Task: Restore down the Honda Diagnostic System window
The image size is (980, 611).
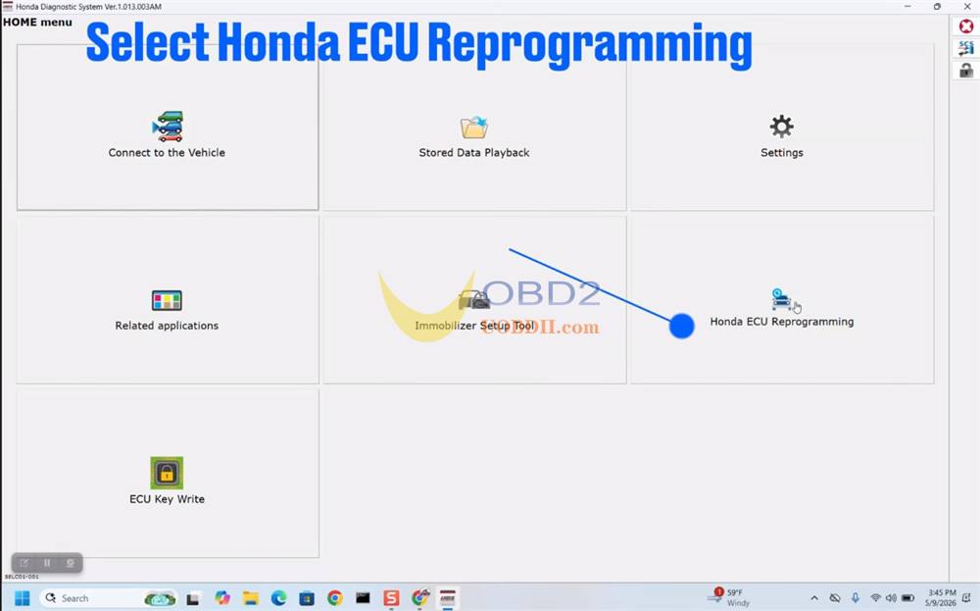Action: pyautogui.click(x=937, y=6)
